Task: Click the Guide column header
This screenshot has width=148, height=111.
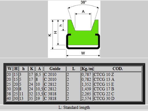Action: [x=55, y=69]
